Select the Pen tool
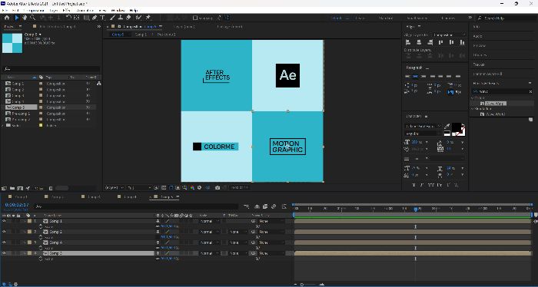 click(x=95, y=18)
